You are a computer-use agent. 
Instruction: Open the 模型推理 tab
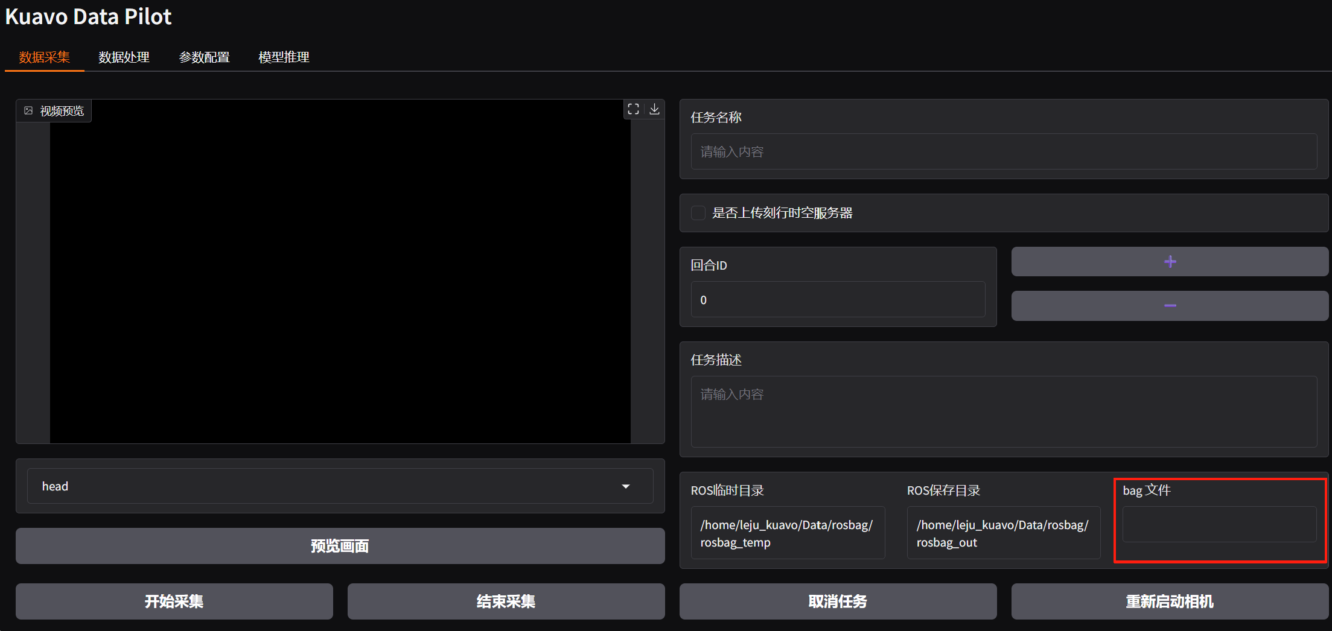tap(284, 57)
